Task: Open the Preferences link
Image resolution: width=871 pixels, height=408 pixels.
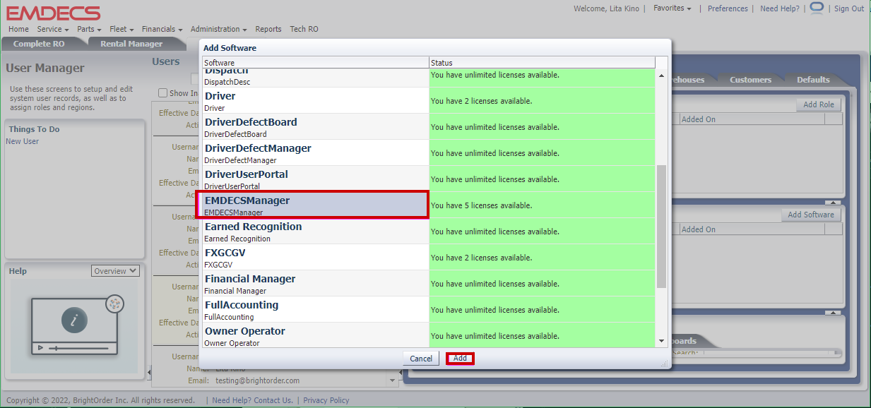Action: click(x=728, y=8)
